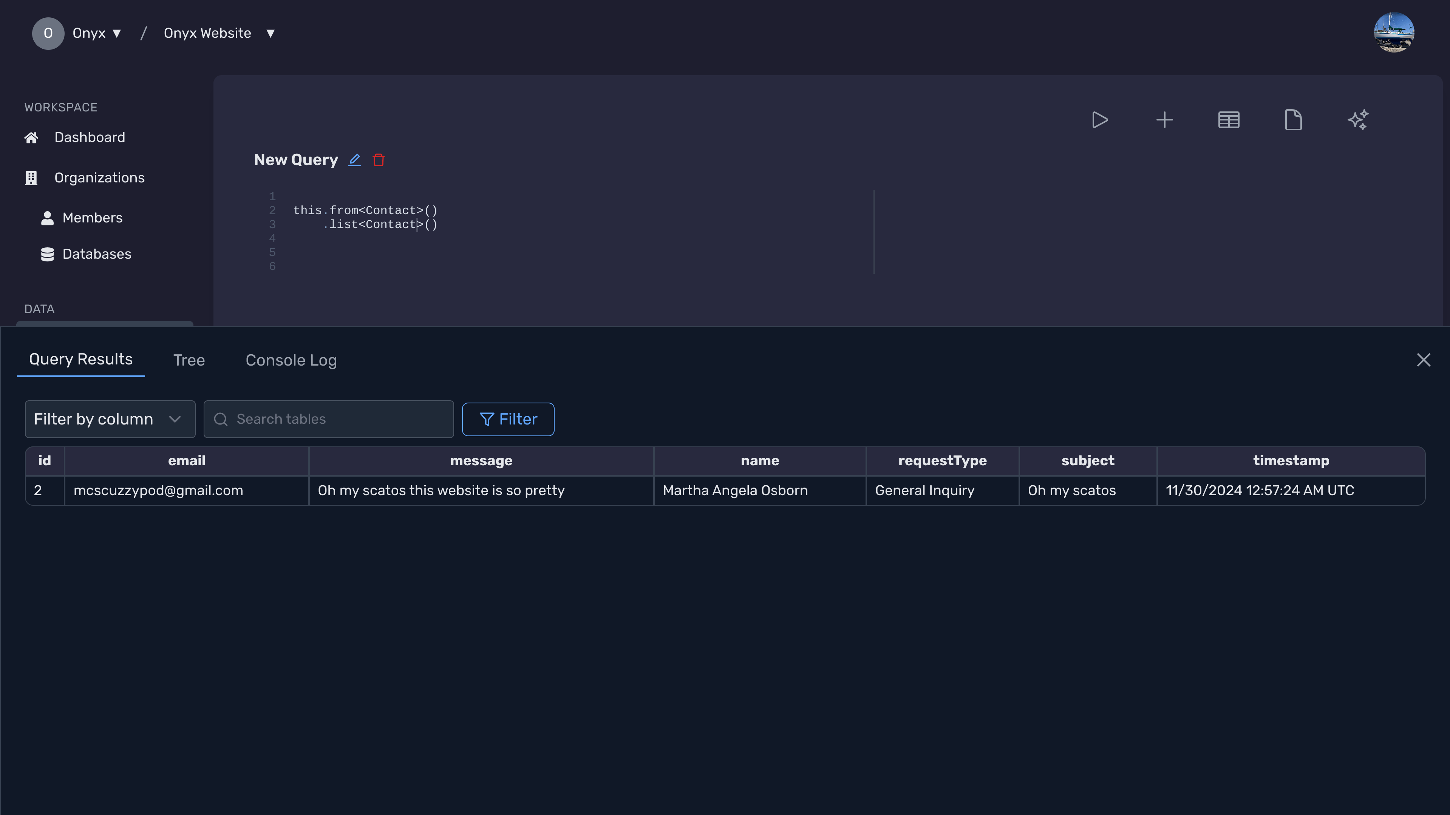Add a new query with plus icon
Viewport: 1450px width, 815px height.
pyautogui.click(x=1164, y=120)
